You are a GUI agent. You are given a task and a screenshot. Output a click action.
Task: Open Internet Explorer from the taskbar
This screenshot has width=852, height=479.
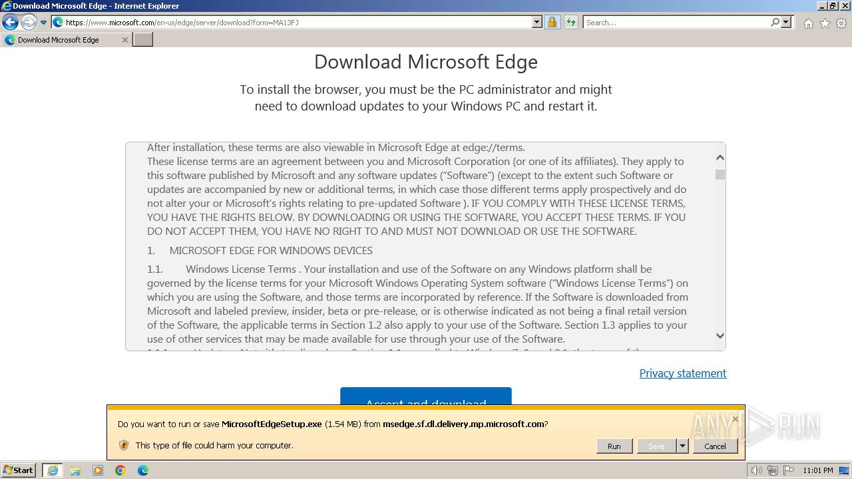tap(52, 470)
